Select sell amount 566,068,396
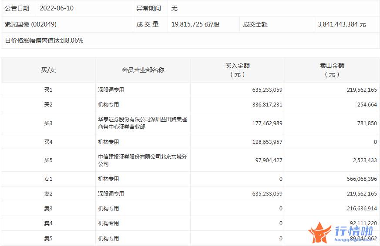Image resolution: width=380 pixels, height=246 pixels. [x=362, y=179]
